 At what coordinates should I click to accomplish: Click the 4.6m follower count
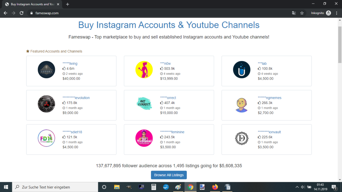tap(70, 69)
